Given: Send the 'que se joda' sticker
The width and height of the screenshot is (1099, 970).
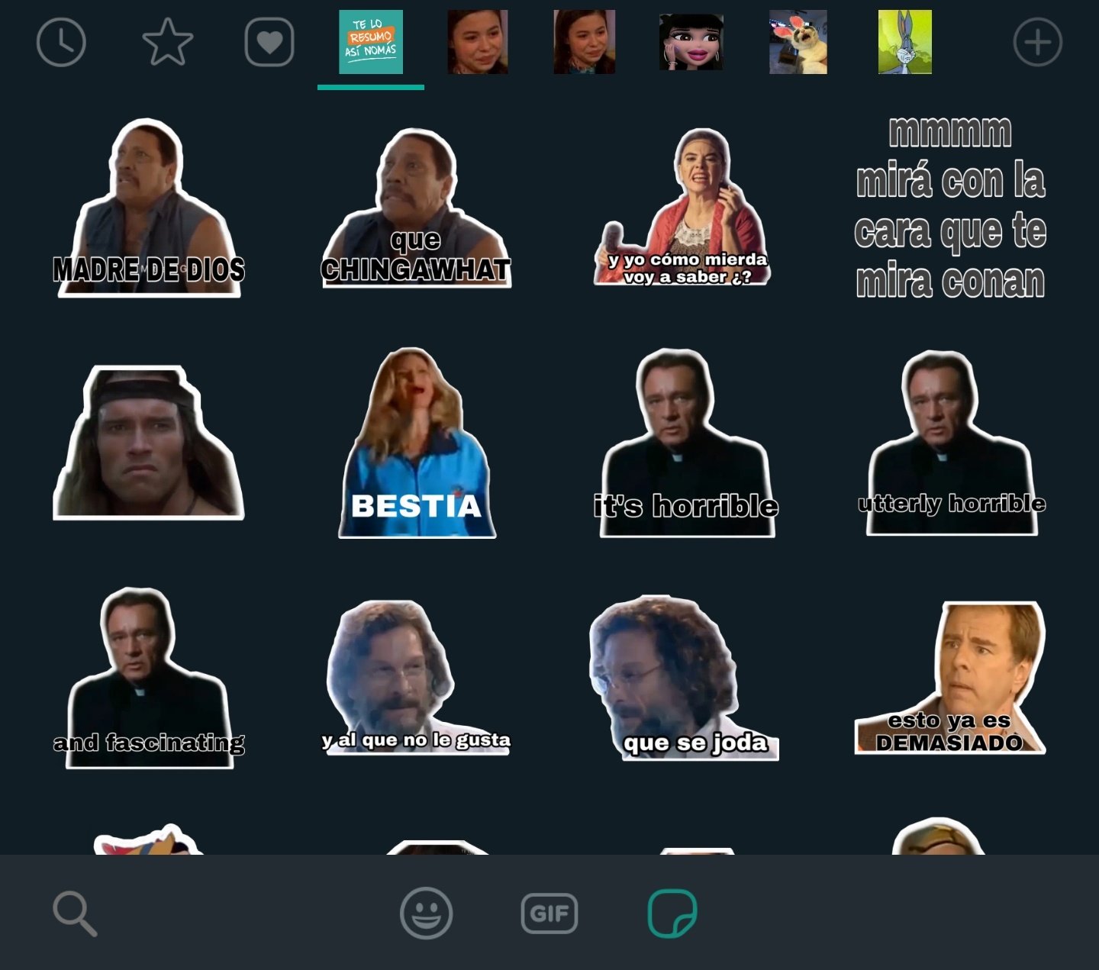Looking at the screenshot, I should coord(683,678).
